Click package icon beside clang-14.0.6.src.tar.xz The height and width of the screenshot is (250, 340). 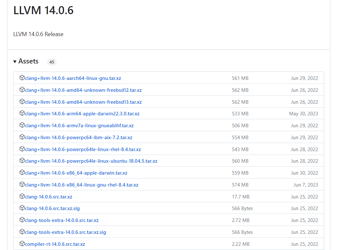[22, 196]
